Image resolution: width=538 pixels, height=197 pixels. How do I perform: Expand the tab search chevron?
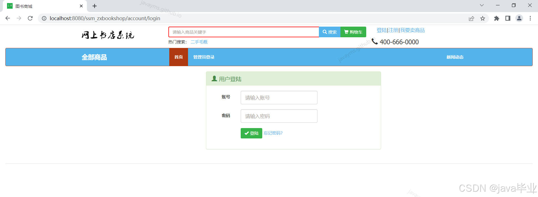(x=482, y=5)
